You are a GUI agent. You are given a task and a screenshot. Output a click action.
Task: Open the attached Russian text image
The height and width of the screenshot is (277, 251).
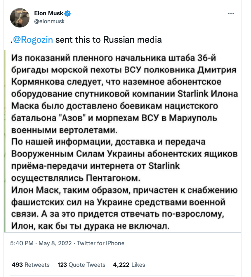coord(123,141)
